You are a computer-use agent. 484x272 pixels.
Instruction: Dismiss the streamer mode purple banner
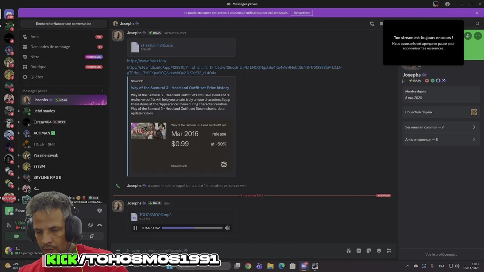point(477,13)
